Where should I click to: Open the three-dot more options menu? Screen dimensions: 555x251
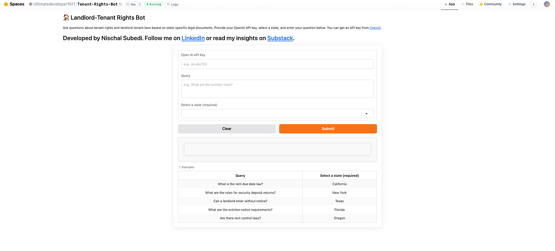point(533,4)
